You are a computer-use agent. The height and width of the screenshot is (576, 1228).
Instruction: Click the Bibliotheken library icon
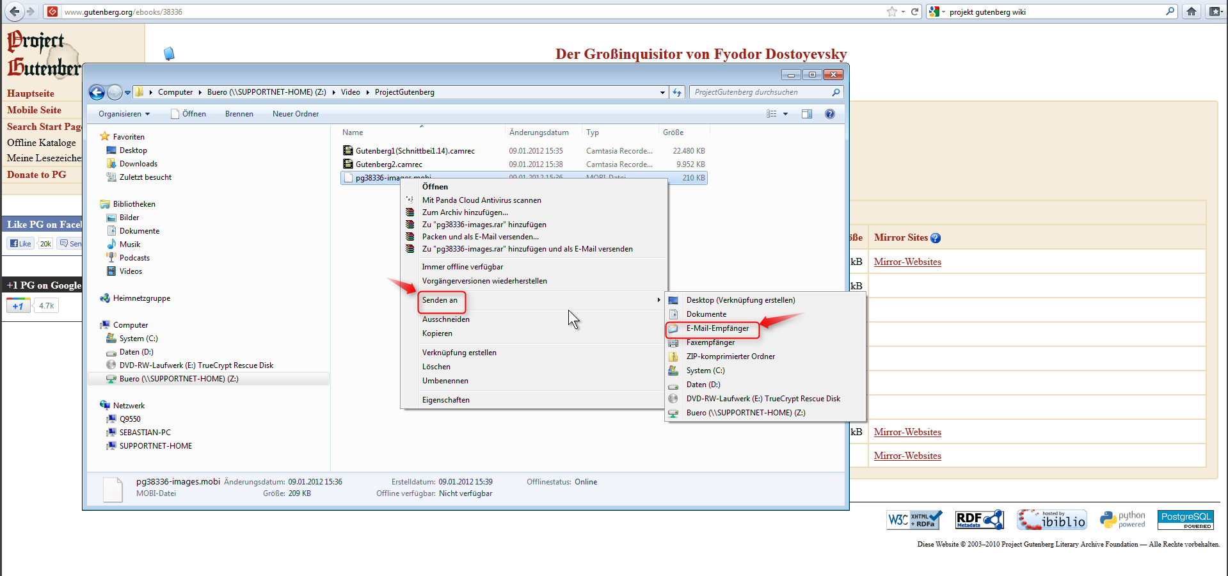(105, 204)
